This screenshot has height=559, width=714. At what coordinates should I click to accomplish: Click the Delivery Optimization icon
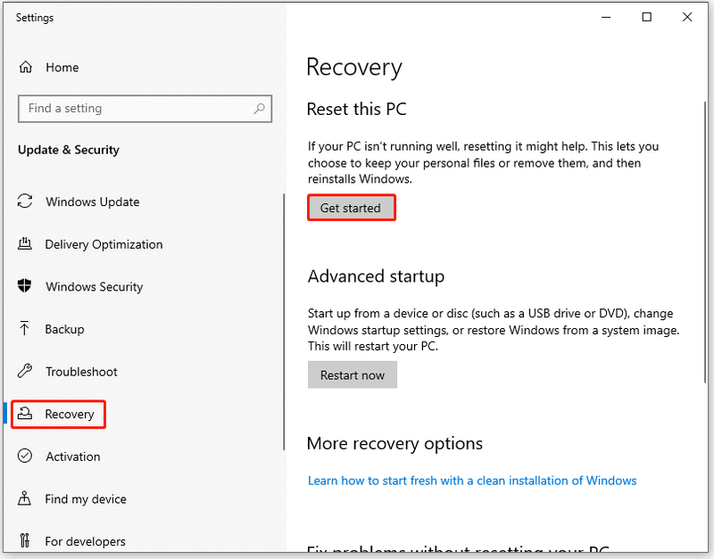coord(25,243)
